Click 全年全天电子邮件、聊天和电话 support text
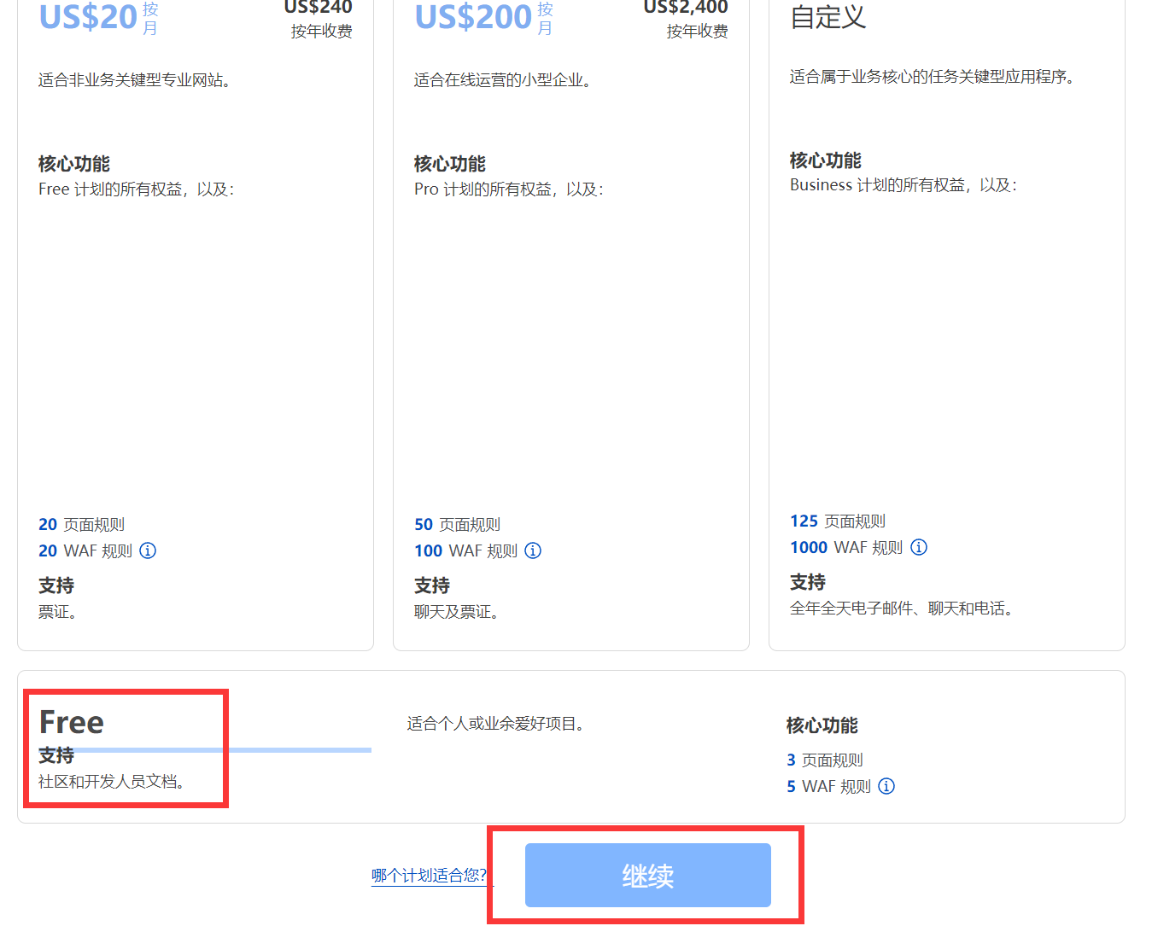Screen dimensions: 1158x926 901,609
